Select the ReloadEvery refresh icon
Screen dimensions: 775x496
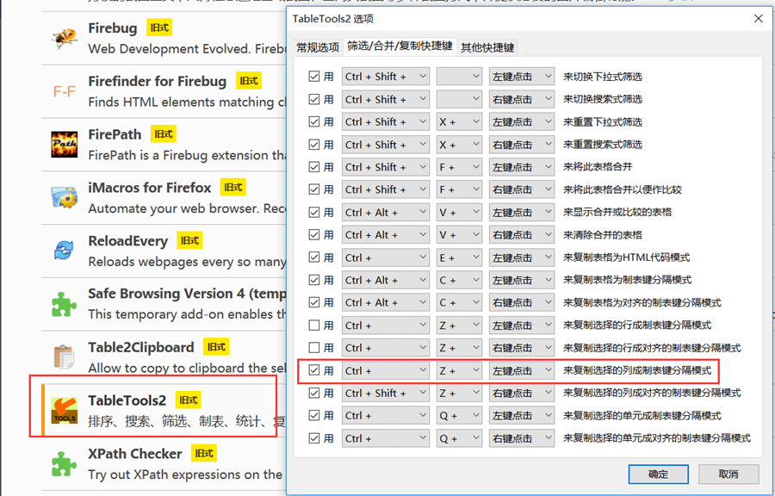(x=65, y=251)
